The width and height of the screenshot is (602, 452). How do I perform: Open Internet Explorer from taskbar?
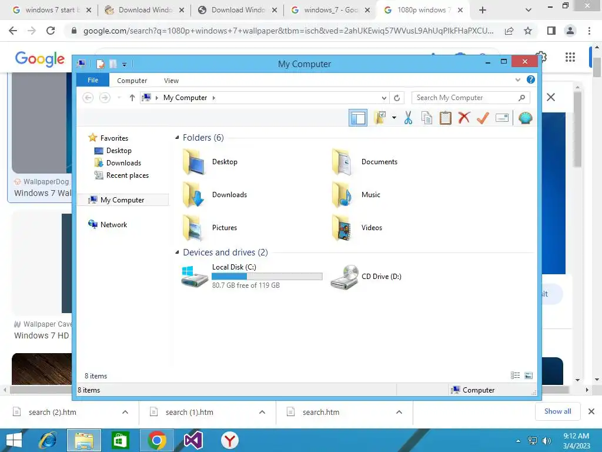(48, 440)
